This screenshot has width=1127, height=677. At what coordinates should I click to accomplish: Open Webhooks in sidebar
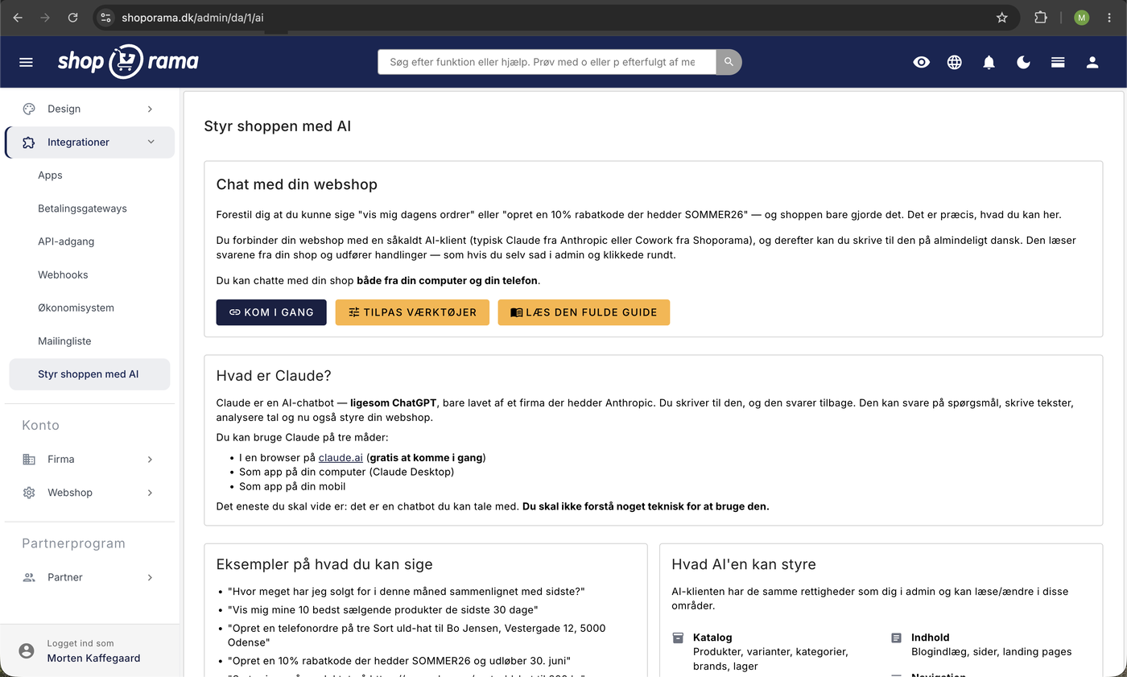coord(63,275)
